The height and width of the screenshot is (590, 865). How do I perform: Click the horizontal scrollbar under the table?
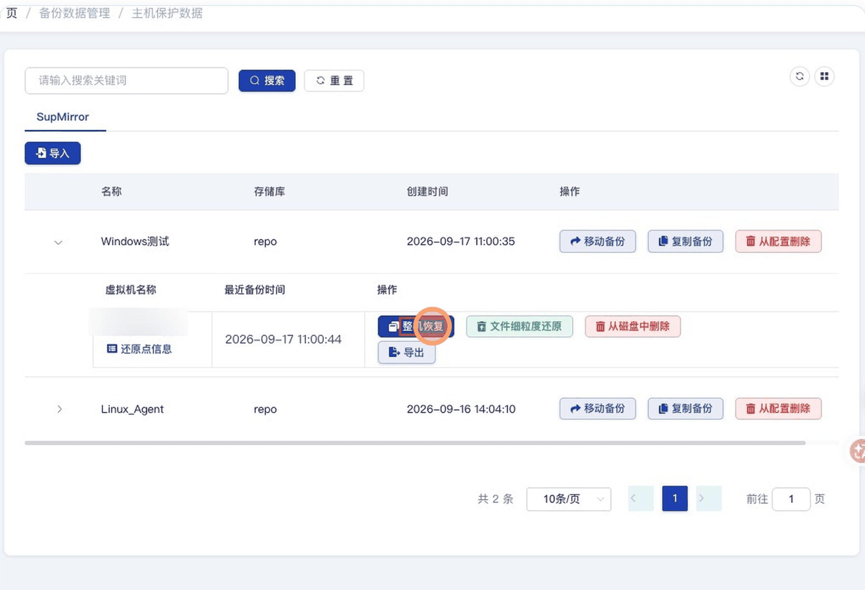click(415, 443)
